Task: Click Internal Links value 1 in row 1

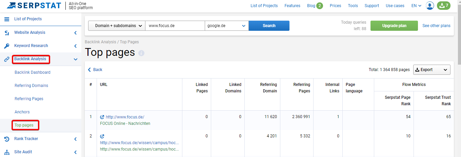Action: pos(338,117)
